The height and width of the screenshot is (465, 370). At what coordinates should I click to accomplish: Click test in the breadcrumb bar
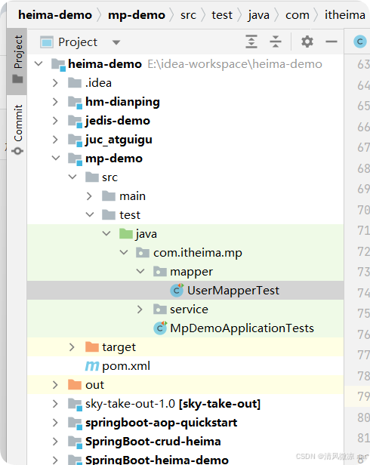click(222, 15)
